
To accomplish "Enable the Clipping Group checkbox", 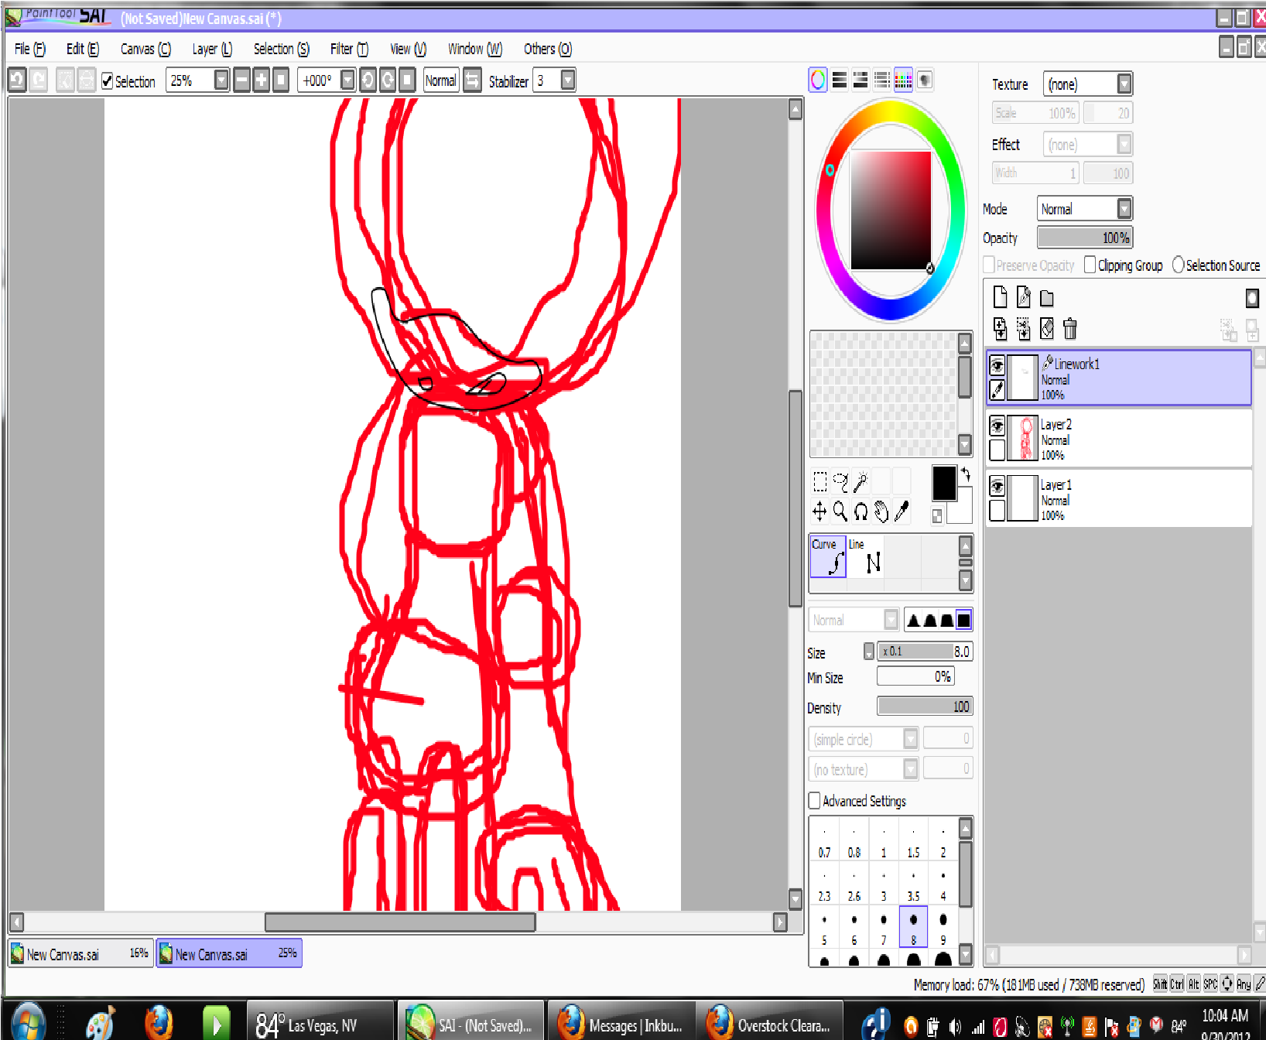I will click(1090, 265).
